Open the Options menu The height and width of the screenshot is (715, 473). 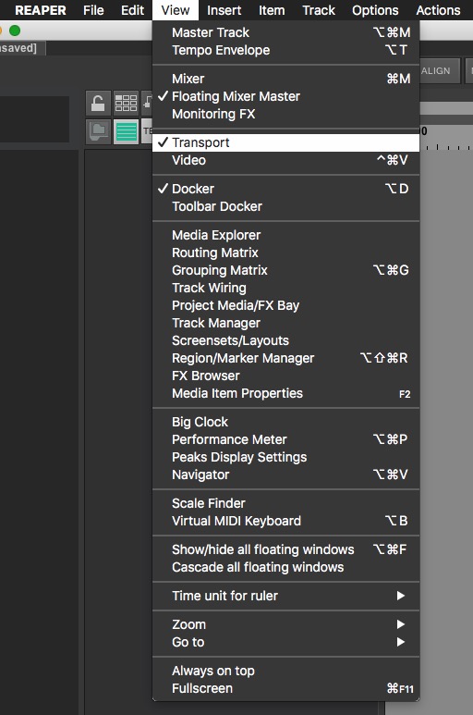[375, 10]
